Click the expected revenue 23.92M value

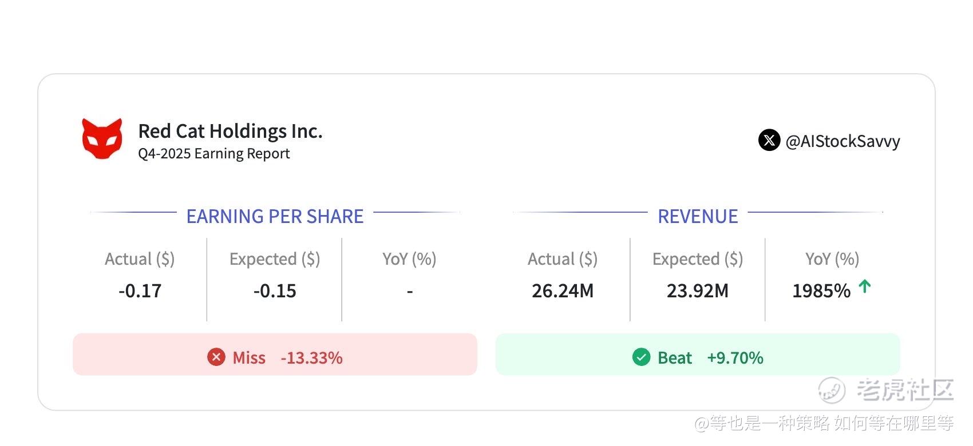(x=698, y=291)
